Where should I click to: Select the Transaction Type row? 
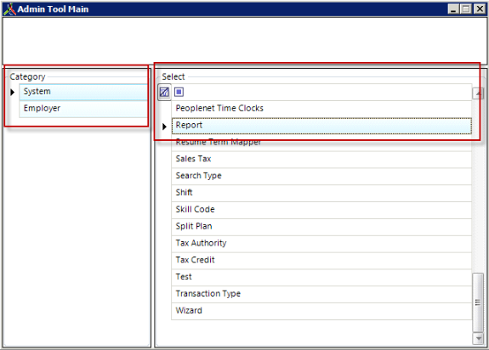(x=321, y=294)
